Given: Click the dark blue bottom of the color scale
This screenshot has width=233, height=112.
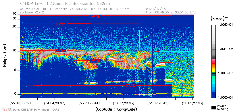Looking at the screenshot, I should pyautogui.click(x=213, y=95).
